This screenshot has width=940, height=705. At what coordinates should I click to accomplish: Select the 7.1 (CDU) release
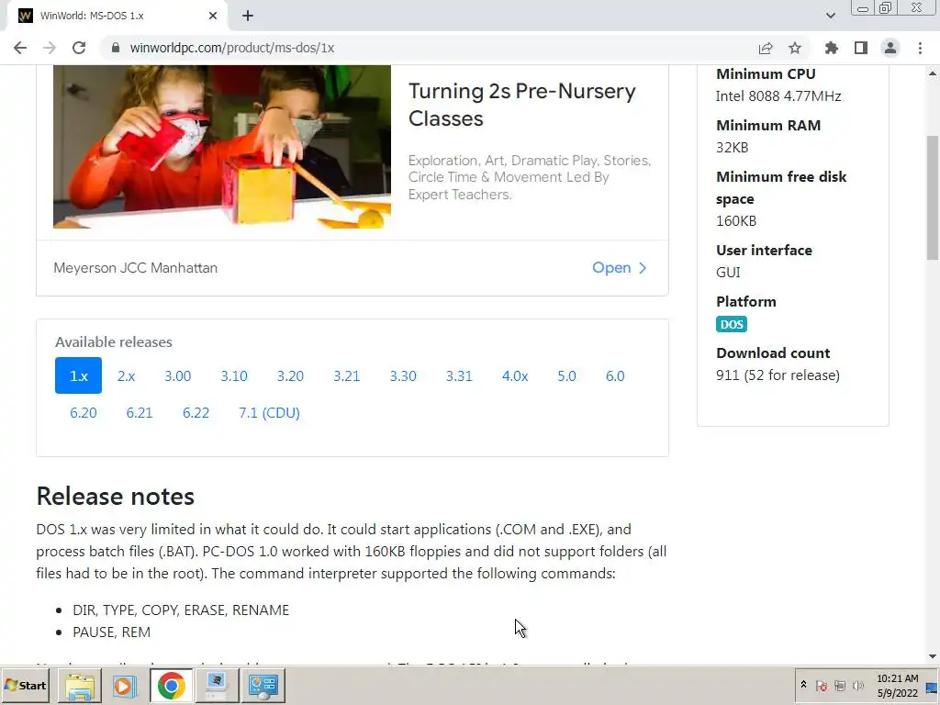(x=269, y=413)
